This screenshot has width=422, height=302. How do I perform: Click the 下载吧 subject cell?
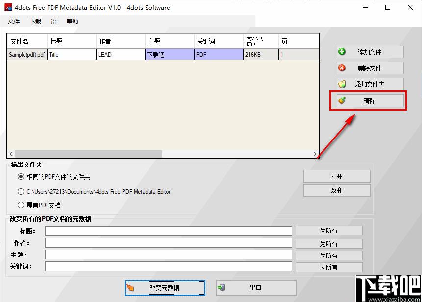point(170,54)
